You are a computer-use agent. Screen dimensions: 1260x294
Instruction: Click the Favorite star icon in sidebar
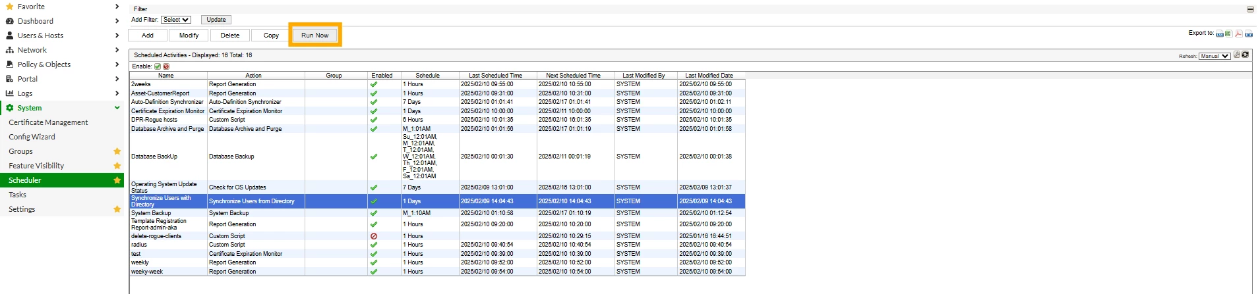point(10,7)
